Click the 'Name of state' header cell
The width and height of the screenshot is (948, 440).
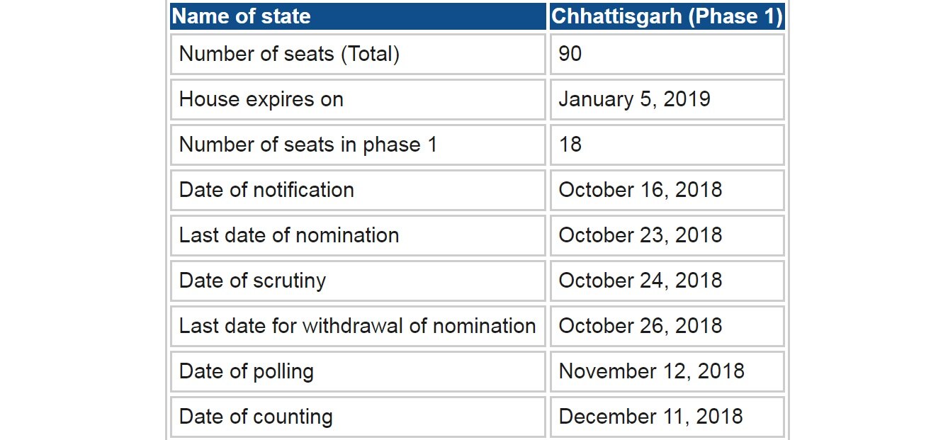(x=358, y=16)
